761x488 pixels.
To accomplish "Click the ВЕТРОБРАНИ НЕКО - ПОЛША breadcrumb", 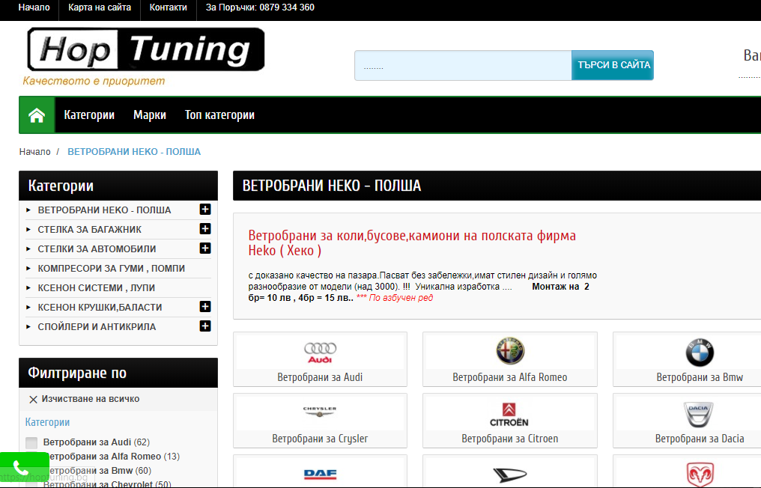I will [134, 152].
